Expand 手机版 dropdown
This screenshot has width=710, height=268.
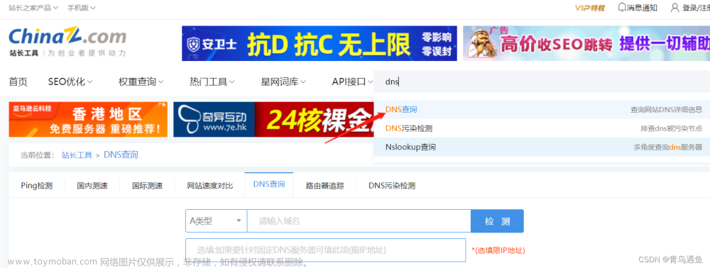(x=82, y=8)
